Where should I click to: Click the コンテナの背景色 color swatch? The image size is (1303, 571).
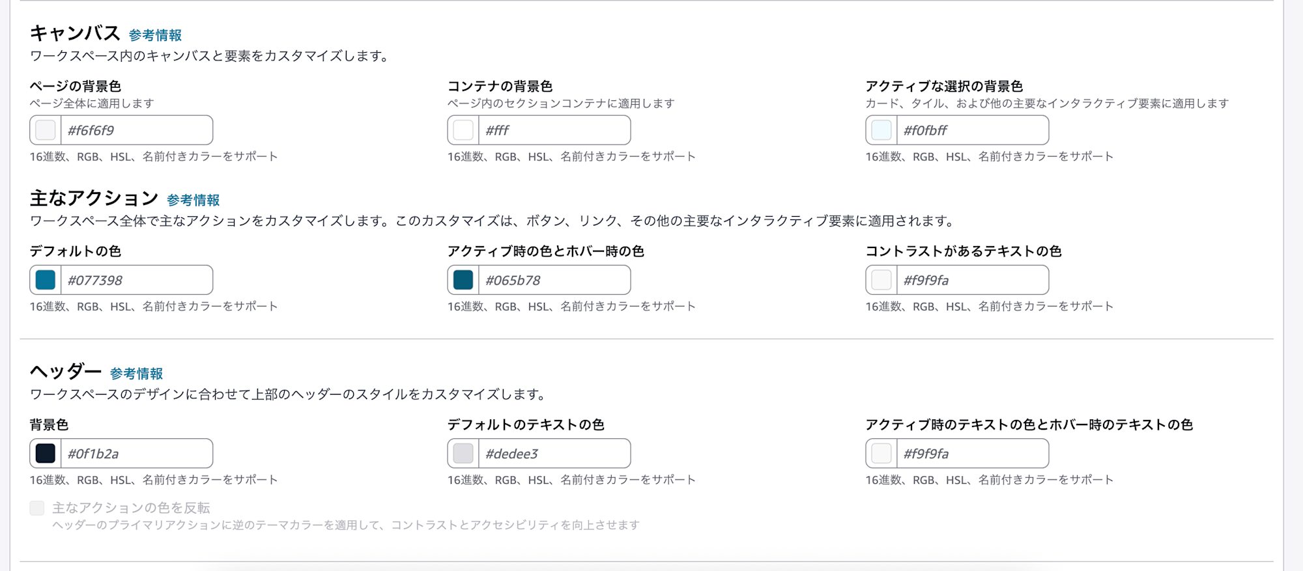tap(463, 130)
